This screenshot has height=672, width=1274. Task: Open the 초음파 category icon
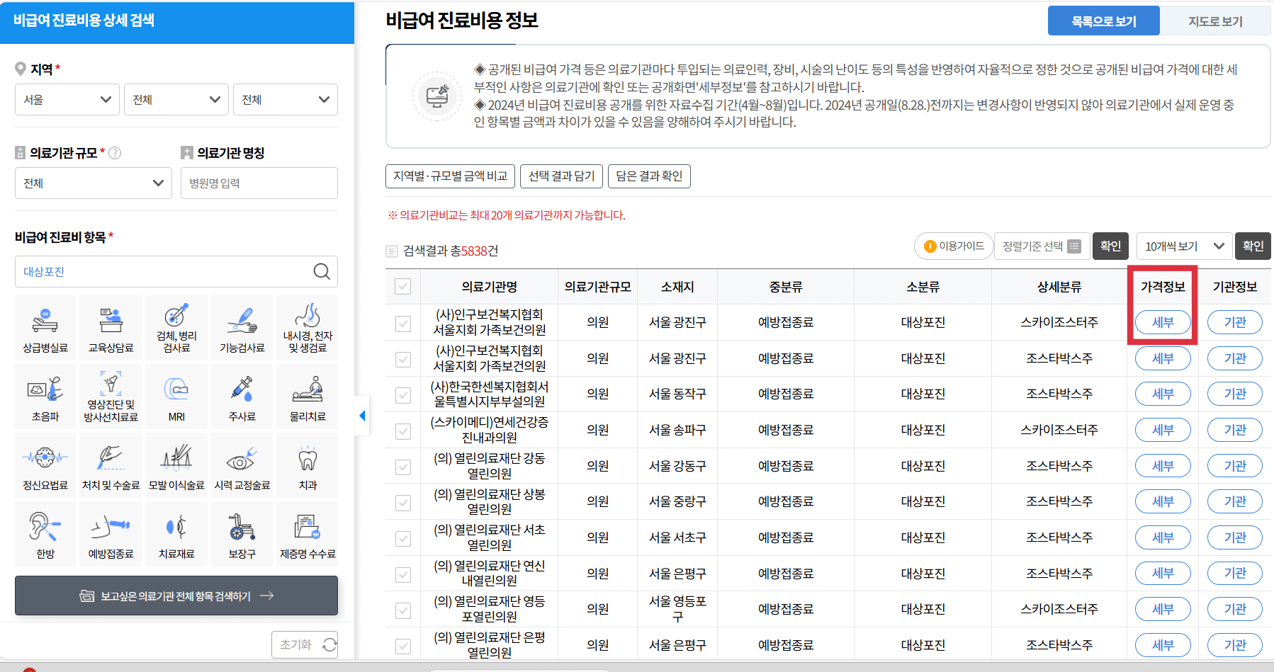point(45,397)
